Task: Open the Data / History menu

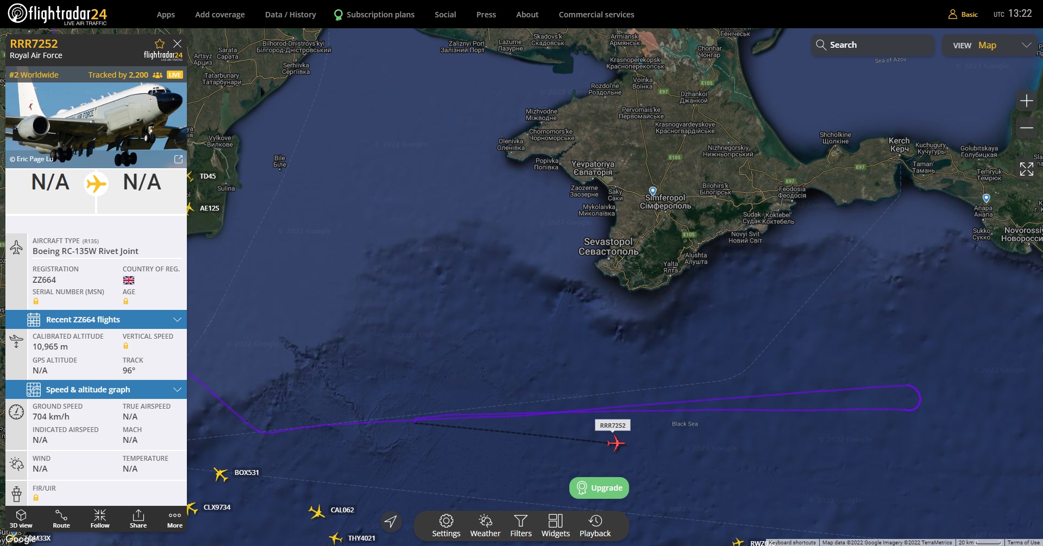Action: pyautogui.click(x=291, y=15)
